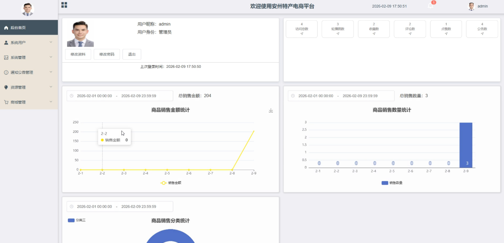Screen dimensions: 504x243
Task: Open the 资源管理 menu label
Action: coord(18,87)
